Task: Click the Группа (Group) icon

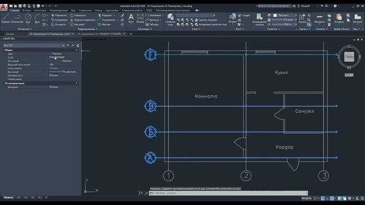Action: click(x=302, y=18)
